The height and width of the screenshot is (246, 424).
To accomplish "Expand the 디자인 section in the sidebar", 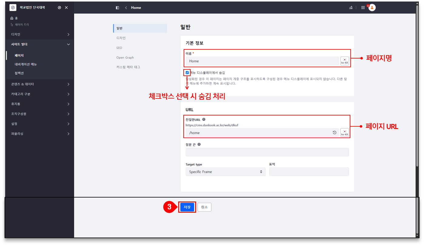I will pos(40,35).
